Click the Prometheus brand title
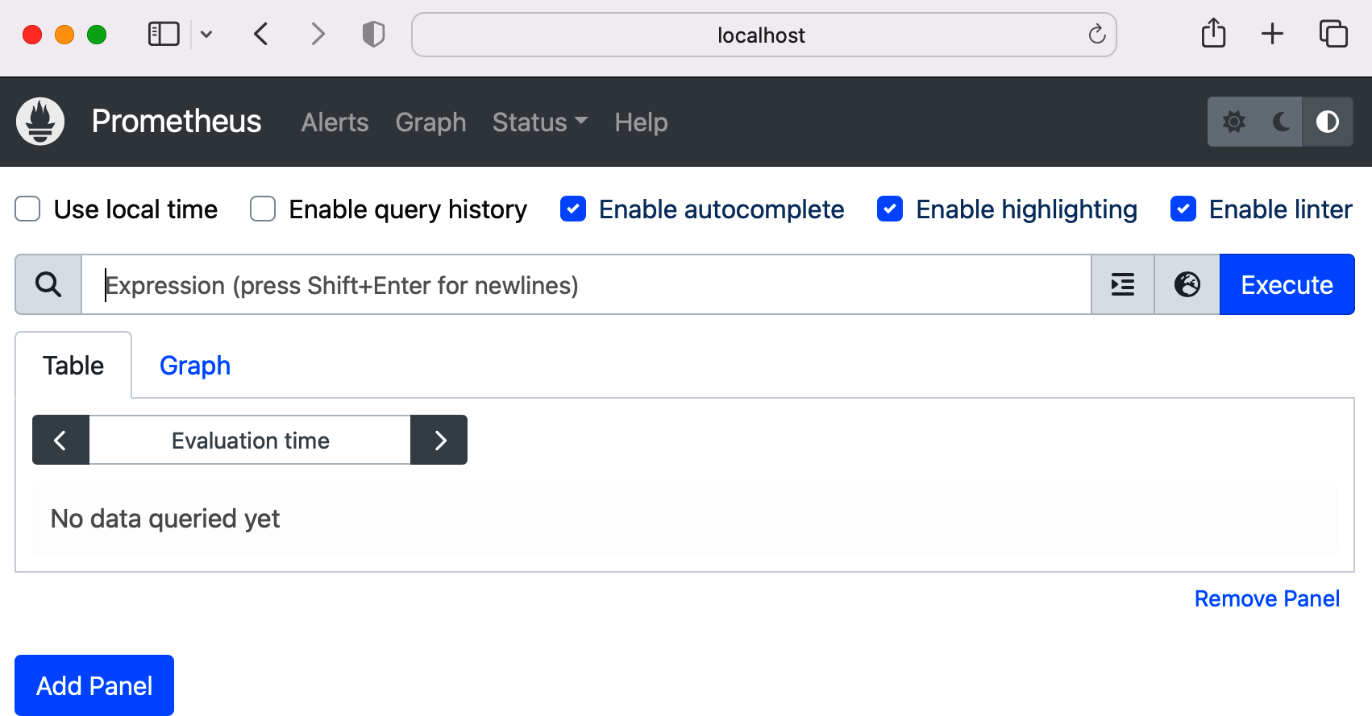This screenshot has height=716, width=1372. (177, 122)
